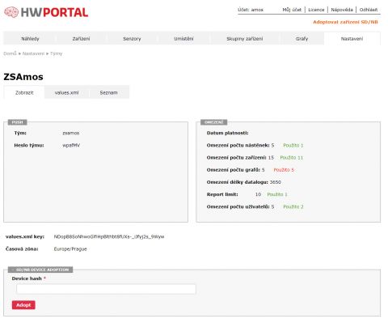Image resolution: width=388 pixels, height=323 pixels.
Task: Click Použito 1 next to Report limit
Action: (x=277, y=194)
